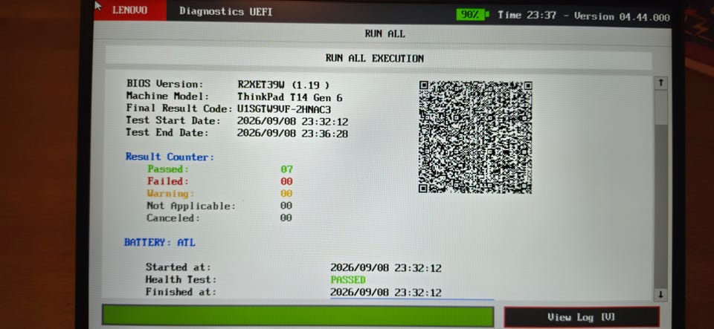Screen dimensions: 714x329
Task: Click the battery percentage indicator icon
Action: tap(473, 15)
